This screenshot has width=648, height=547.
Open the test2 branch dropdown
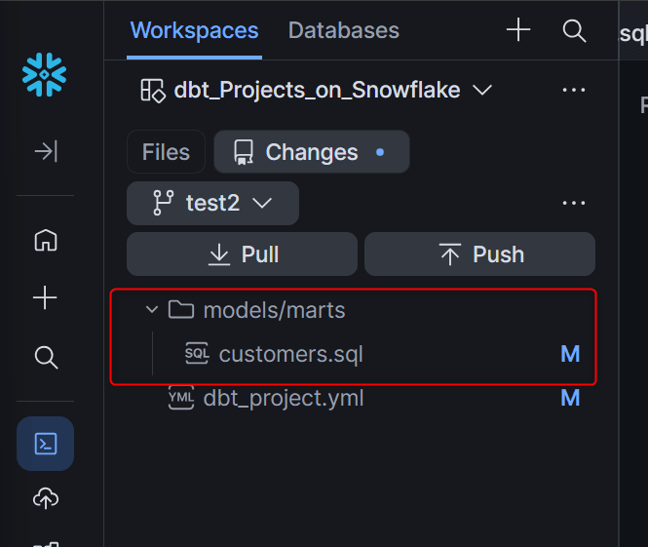212,203
